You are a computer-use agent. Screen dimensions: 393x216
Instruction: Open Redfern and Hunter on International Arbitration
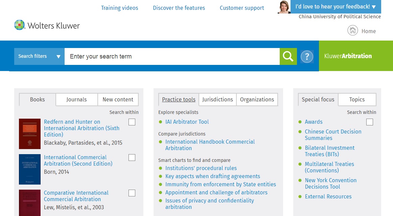pos(82,128)
